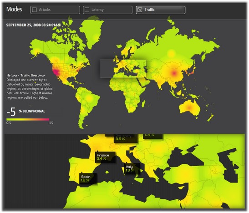
Task: Select the Traffic mode button label
Action: pos(149,10)
